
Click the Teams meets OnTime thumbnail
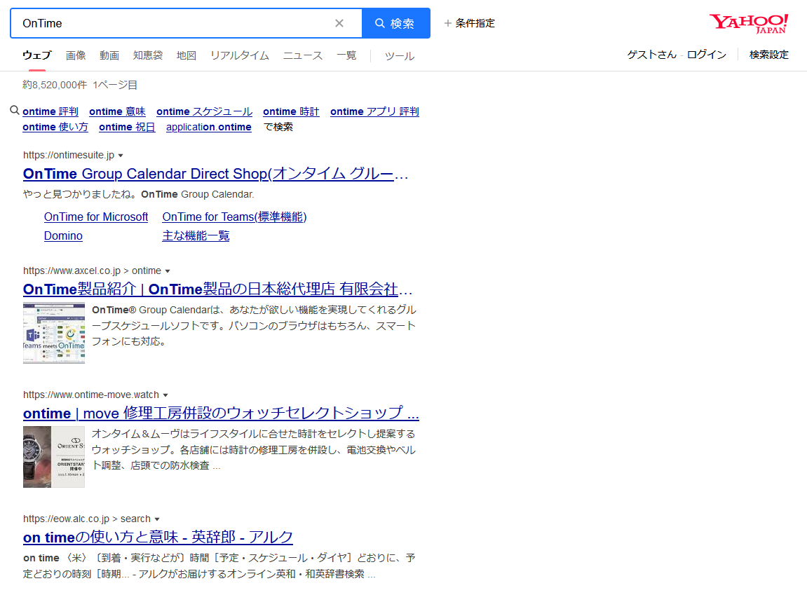click(54, 333)
